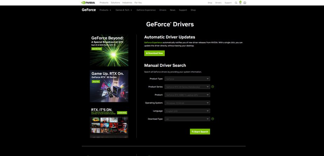Screen dimensions: 324x156
Task: Open Shop in GeForce navigation
Action: click(x=193, y=10)
